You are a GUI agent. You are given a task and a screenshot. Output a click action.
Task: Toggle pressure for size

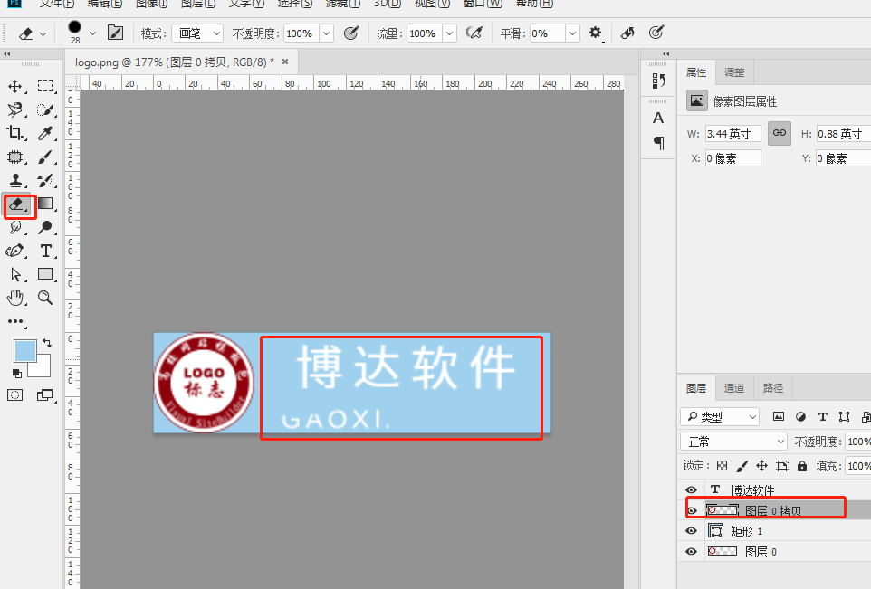click(656, 33)
